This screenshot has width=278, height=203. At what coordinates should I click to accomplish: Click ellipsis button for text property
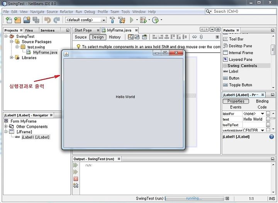tap(268, 119)
